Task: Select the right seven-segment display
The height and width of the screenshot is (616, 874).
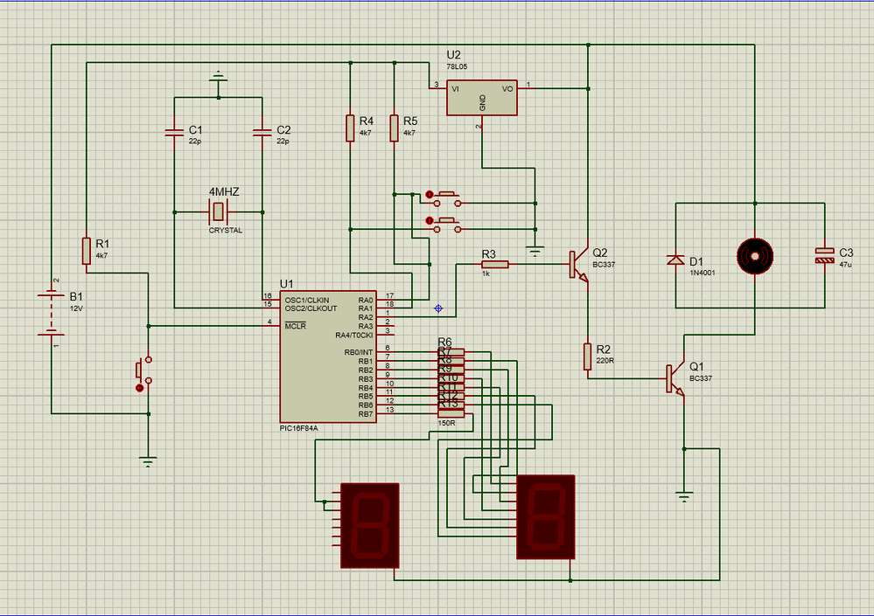Action: click(x=546, y=517)
